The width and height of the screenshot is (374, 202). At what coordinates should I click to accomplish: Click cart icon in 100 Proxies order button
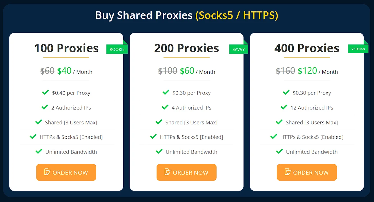(x=48, y=172)
